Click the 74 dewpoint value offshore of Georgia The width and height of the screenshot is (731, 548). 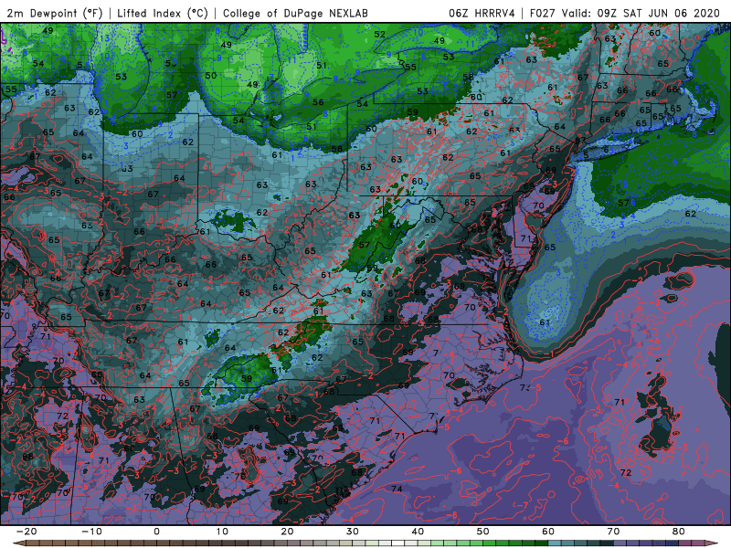point(397,489)
